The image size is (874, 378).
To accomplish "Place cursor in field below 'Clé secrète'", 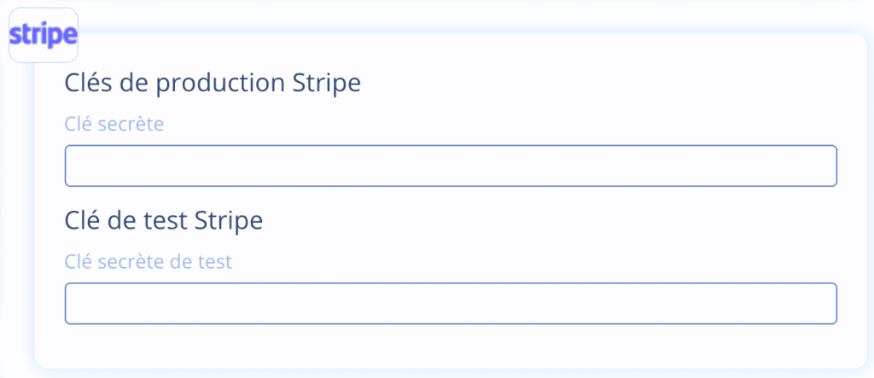I will (451, 166).
